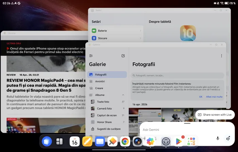Click the Wi-Fi icon in the status bar
The width and height of the screenshot is (238, 152).
(x=222, y=3)
